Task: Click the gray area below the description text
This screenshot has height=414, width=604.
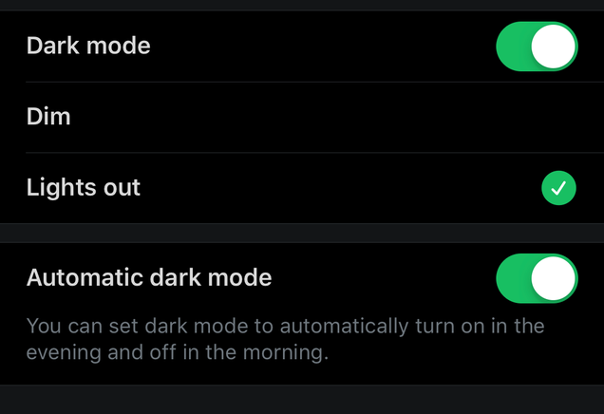Action: pyautogui.click(x=302, y=400)
